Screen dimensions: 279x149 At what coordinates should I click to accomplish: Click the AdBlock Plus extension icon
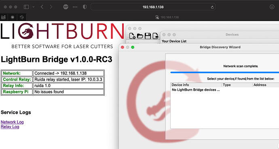pos(66,7)
